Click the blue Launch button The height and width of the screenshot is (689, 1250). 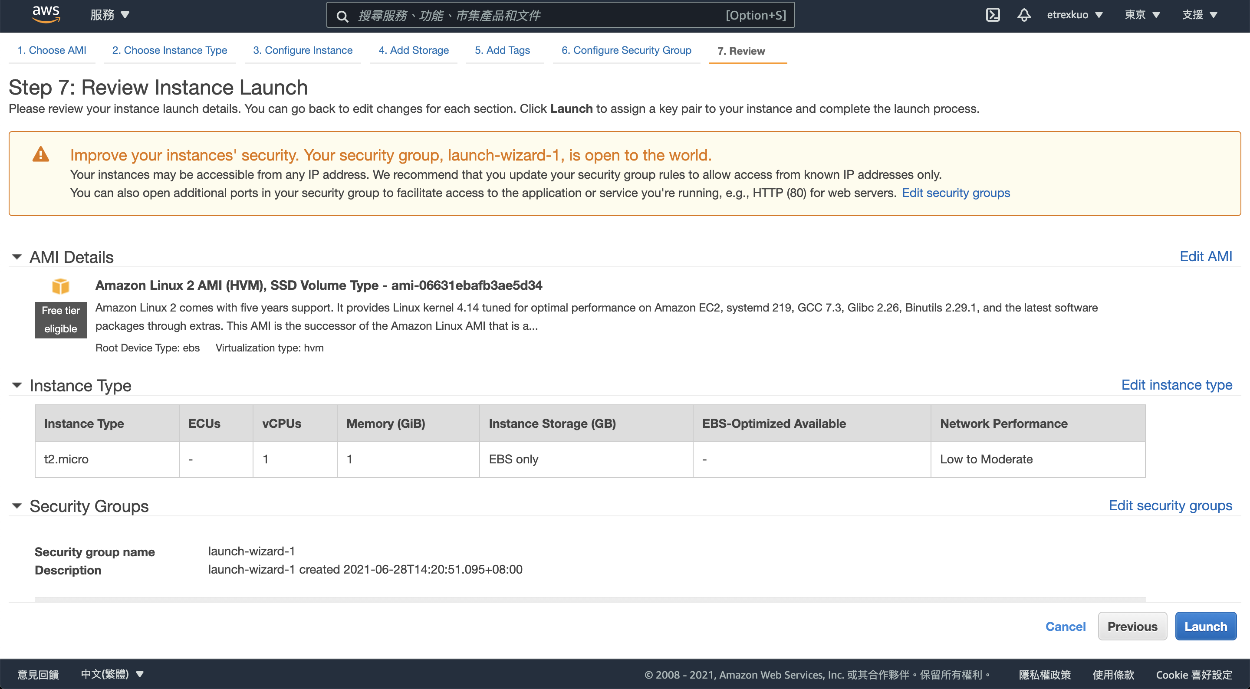point(1205,626)
